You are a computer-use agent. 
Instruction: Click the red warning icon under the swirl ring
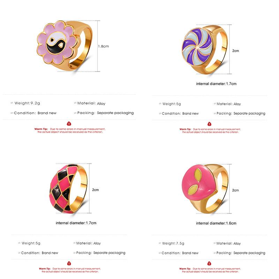tap(210, 124)
